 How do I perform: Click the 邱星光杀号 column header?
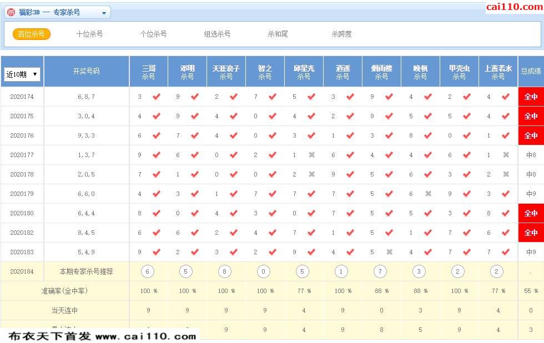(x=304, y=72)
